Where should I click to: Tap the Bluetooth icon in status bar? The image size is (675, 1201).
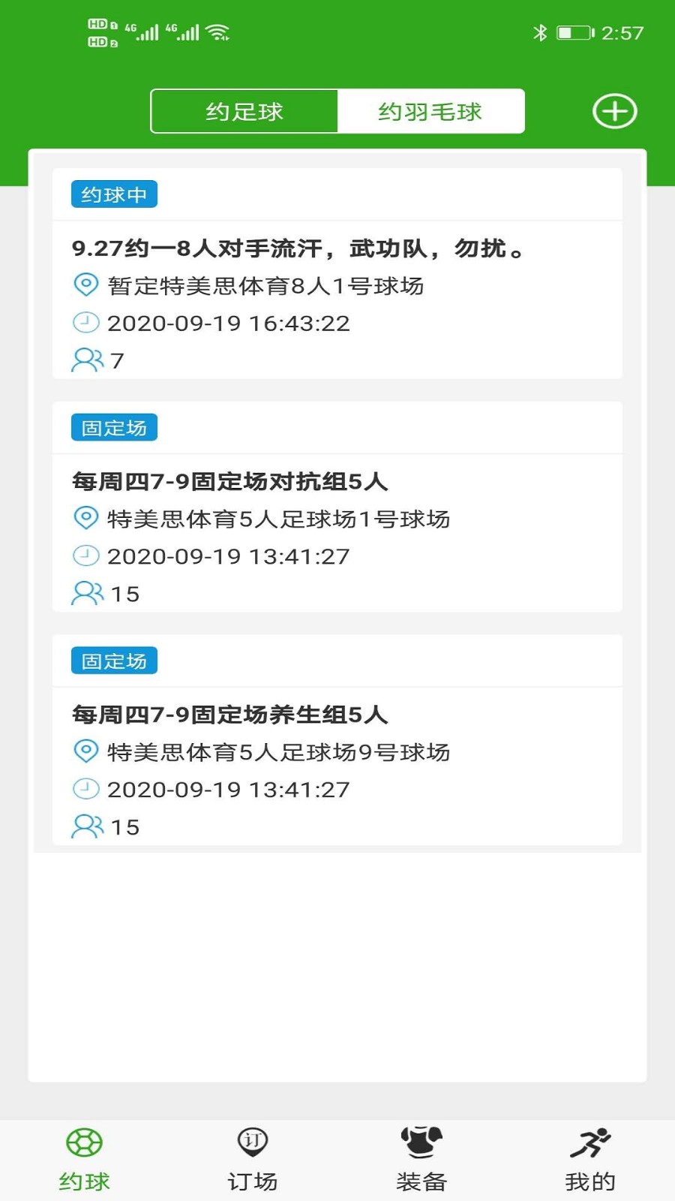click(x=540, y=32)
